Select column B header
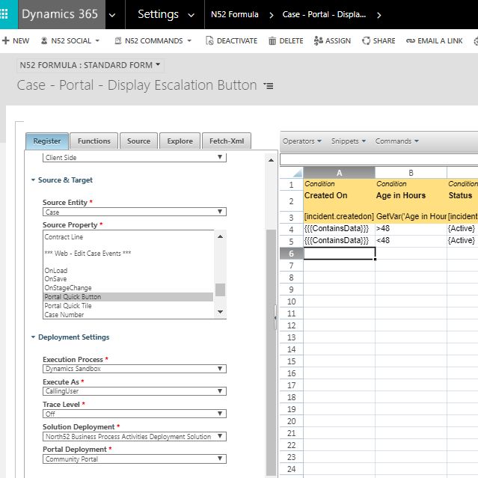Viewport: 478px width, 478px height. coord(411,173)
